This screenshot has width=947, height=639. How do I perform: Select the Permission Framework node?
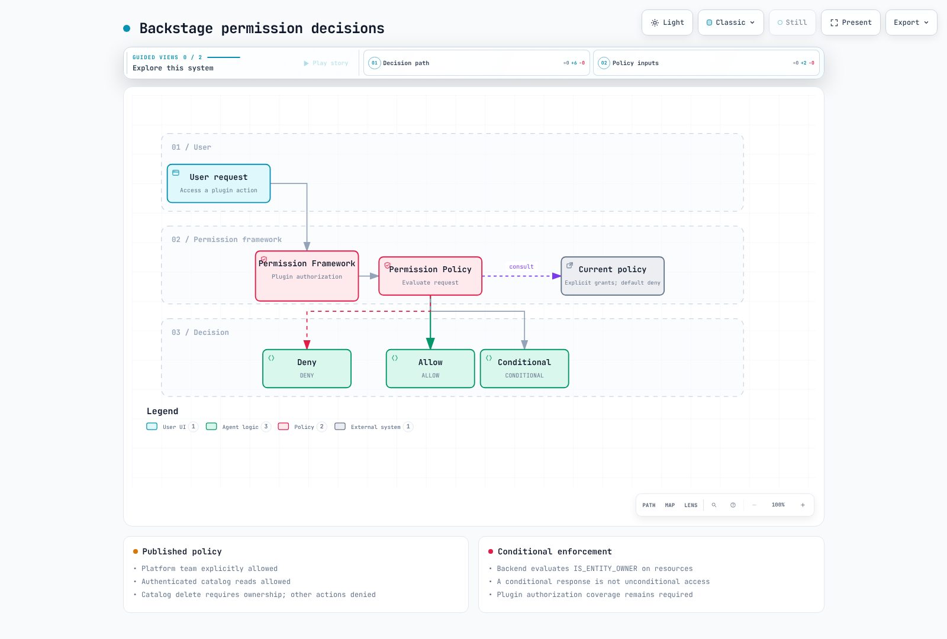pos(307,276)
